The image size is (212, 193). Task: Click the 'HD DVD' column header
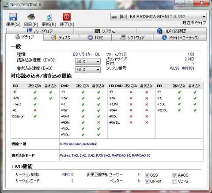(x=116, y=86)
